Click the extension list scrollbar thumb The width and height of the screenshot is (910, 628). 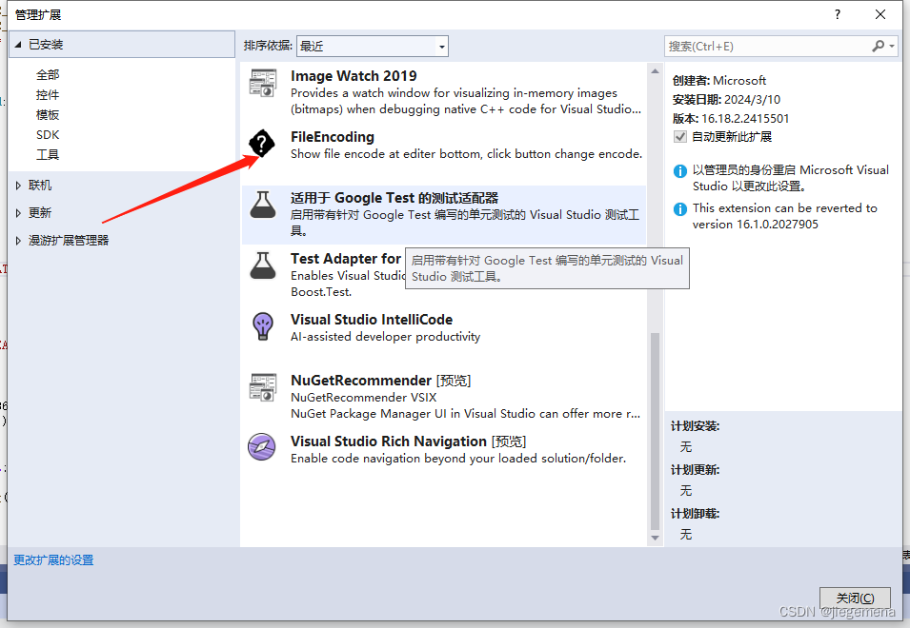[655, 431]
